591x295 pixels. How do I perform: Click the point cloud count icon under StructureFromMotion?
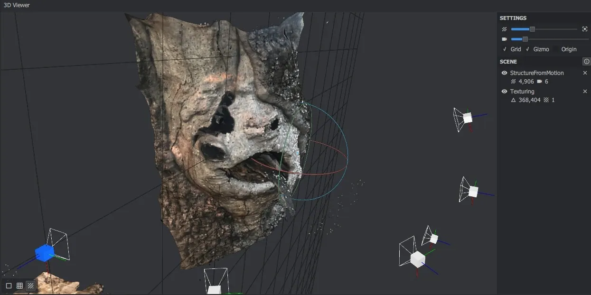coord(513,82)
